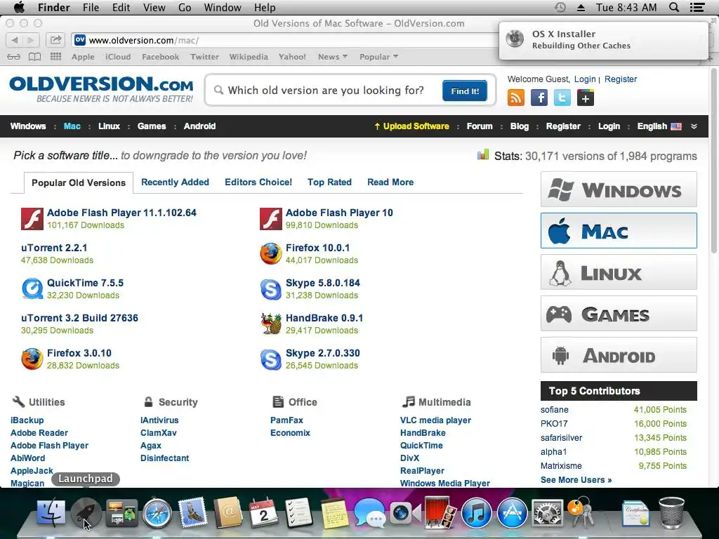Screen dimensions: 719x539
Task: Expand the nav bar double chevron
Action: tap(694, 126)
